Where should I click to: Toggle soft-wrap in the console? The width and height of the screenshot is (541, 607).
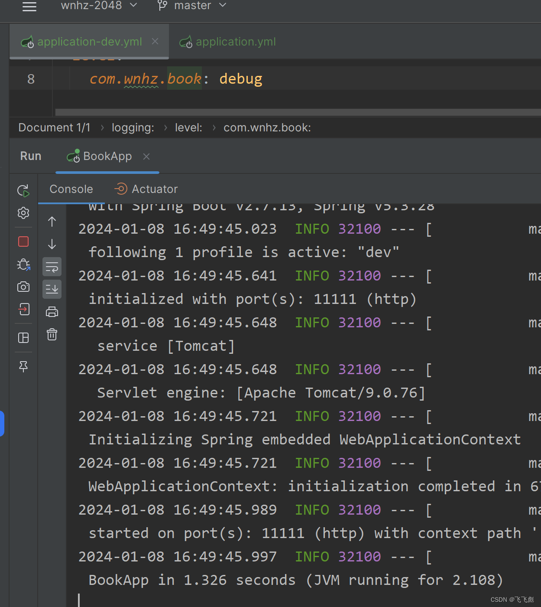(52, 267)
